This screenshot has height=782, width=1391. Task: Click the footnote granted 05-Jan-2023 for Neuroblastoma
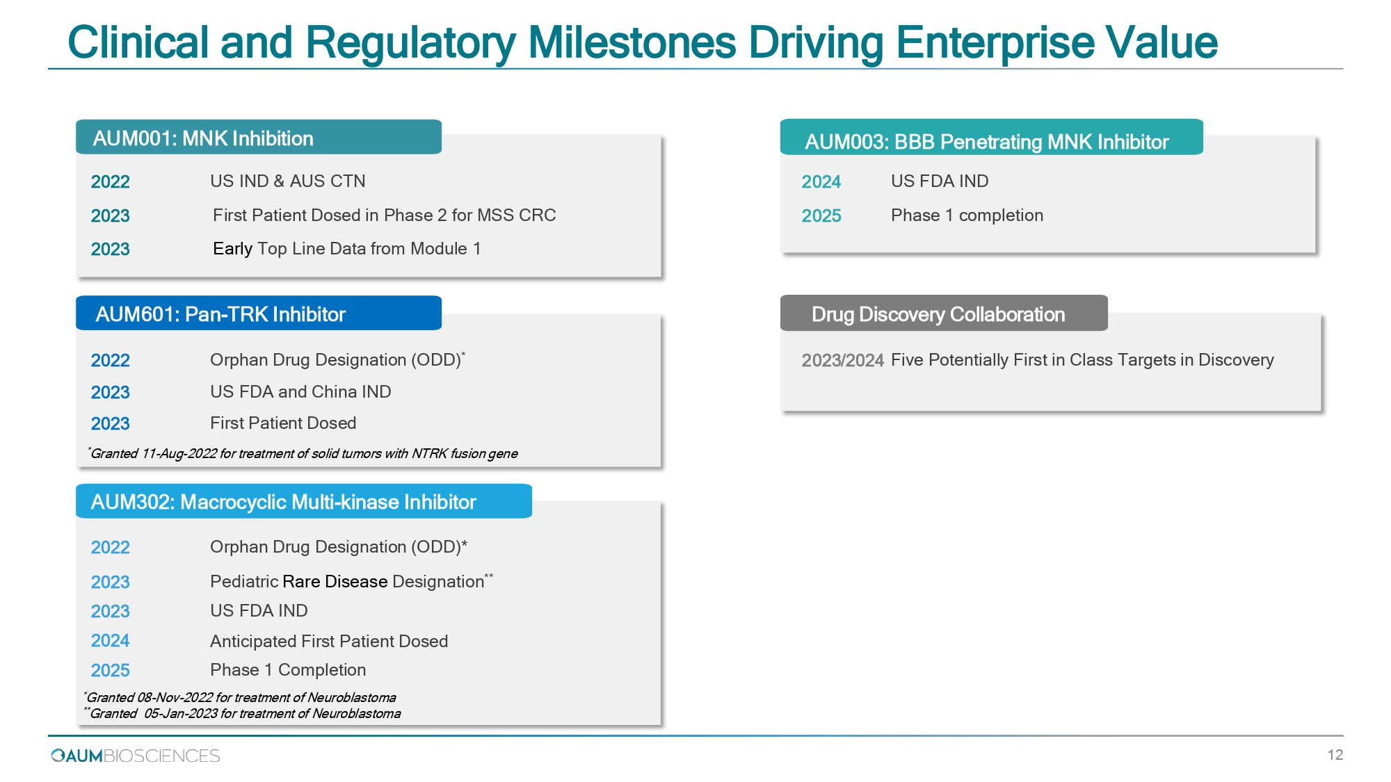pos(242,713)
